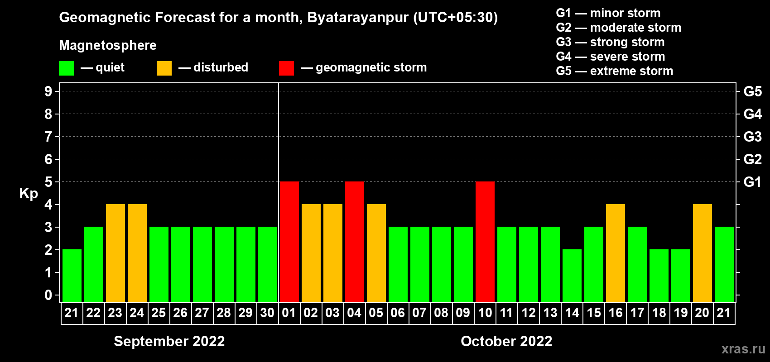
Task: Click 'G3 — strong storm' legend text
Action: pos(610,42)
